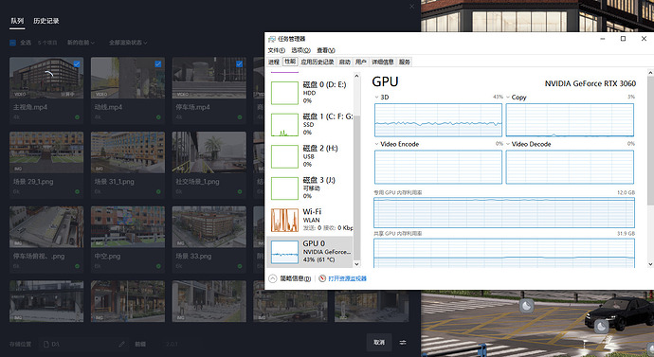Click the 场景 33.png image thumbnail

click(x=209, y=226)
